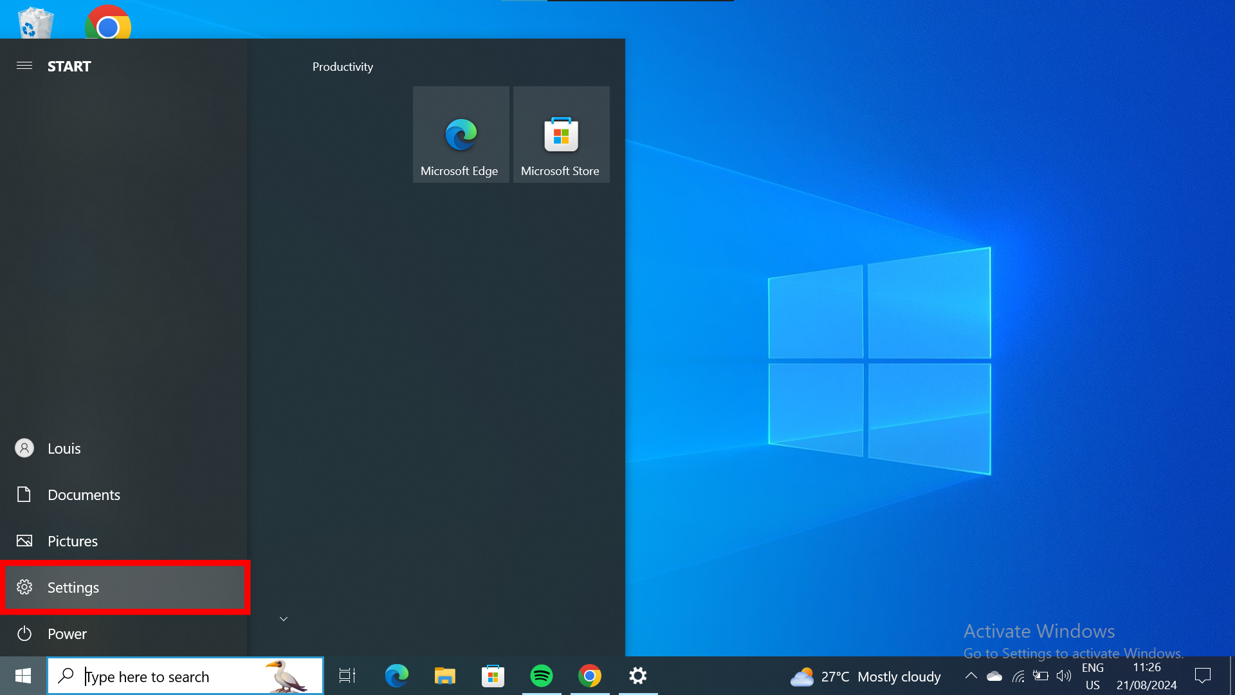This screenshot has width=1235, height=695.
Task: Launch Spotify from the taskbar
Action: tap(542, 676)
